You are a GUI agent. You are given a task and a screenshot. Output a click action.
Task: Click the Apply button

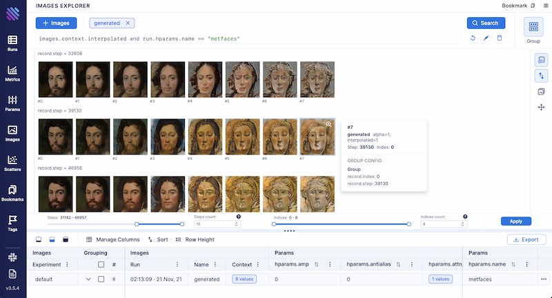pyautogui.click(x=516, y=221)
